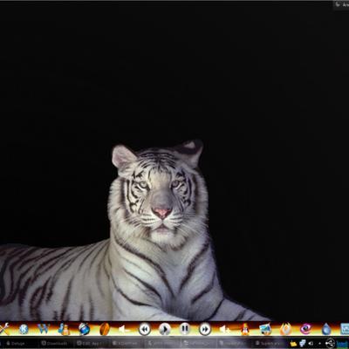Open the Tux penguin icon in dock

[x=245, y=329]
